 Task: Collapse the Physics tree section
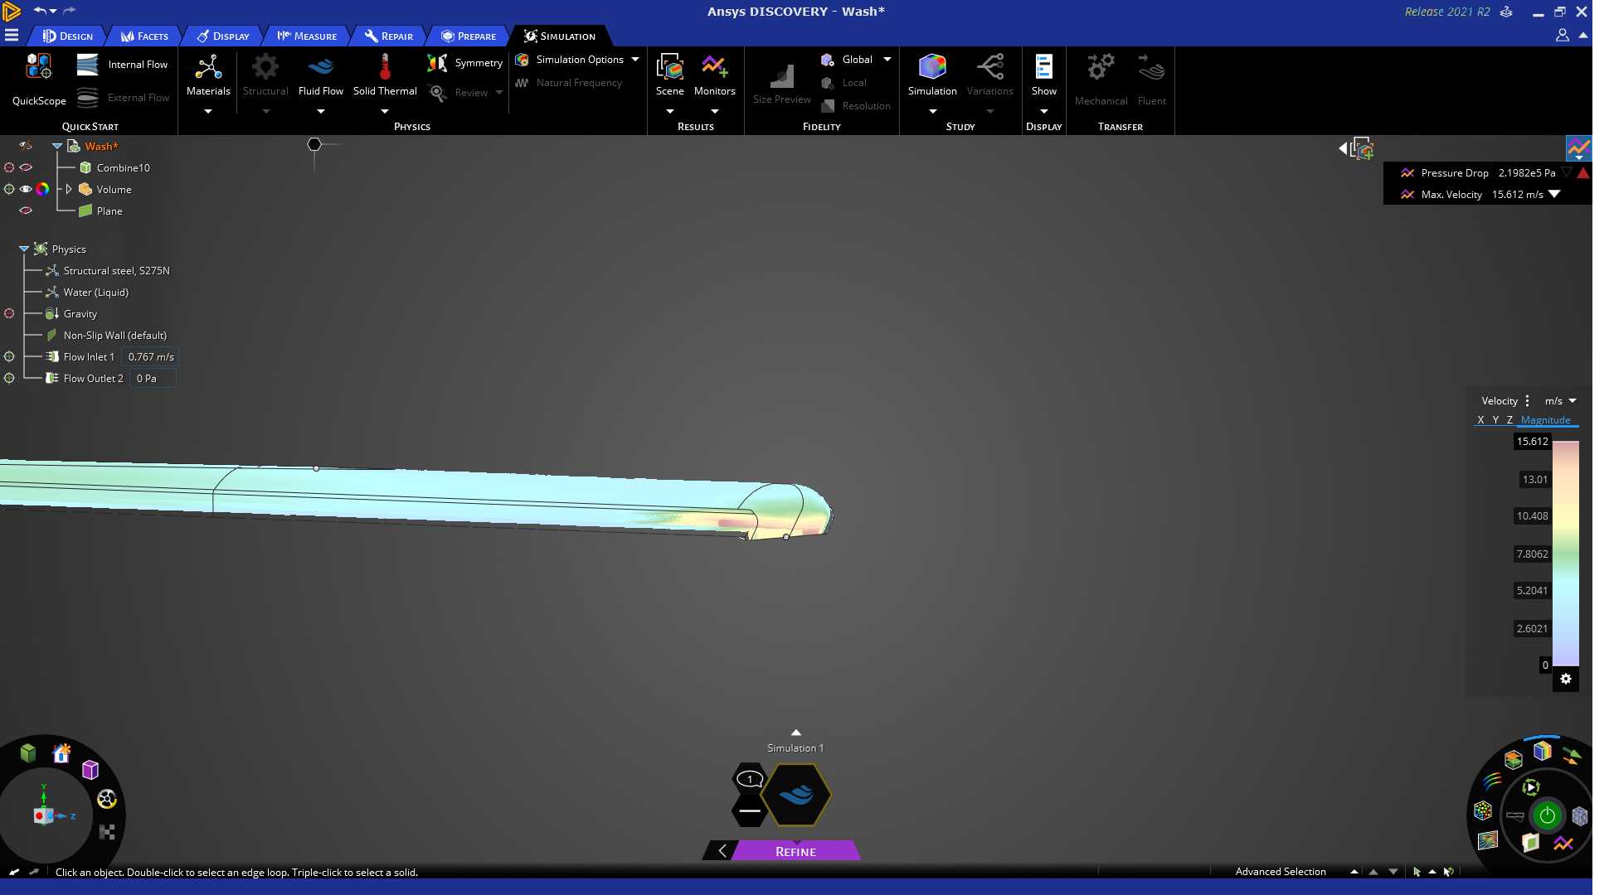coord(24,249)
